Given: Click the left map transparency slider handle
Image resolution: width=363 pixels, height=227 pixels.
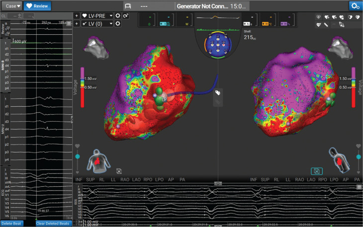Looking at the screenshot, I should coord(78,156).
